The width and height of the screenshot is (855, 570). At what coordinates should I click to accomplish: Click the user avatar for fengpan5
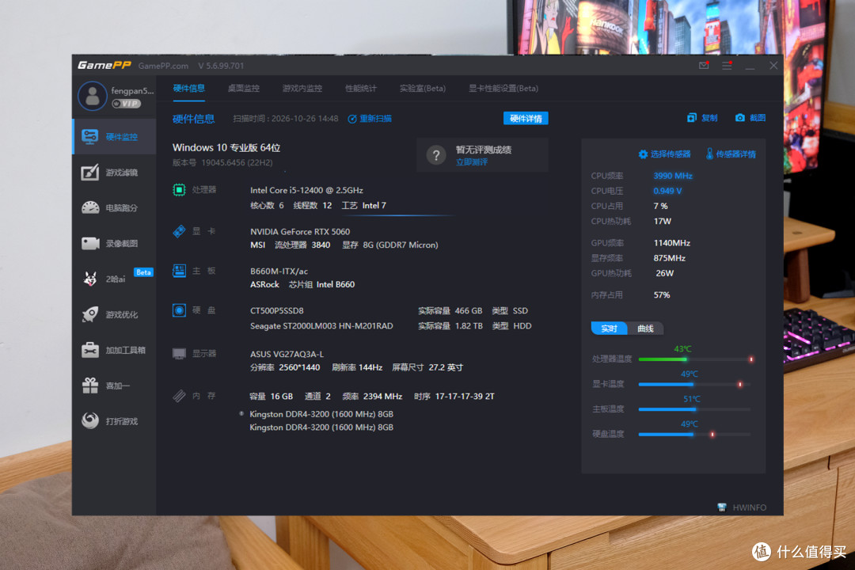pos(92,96)
